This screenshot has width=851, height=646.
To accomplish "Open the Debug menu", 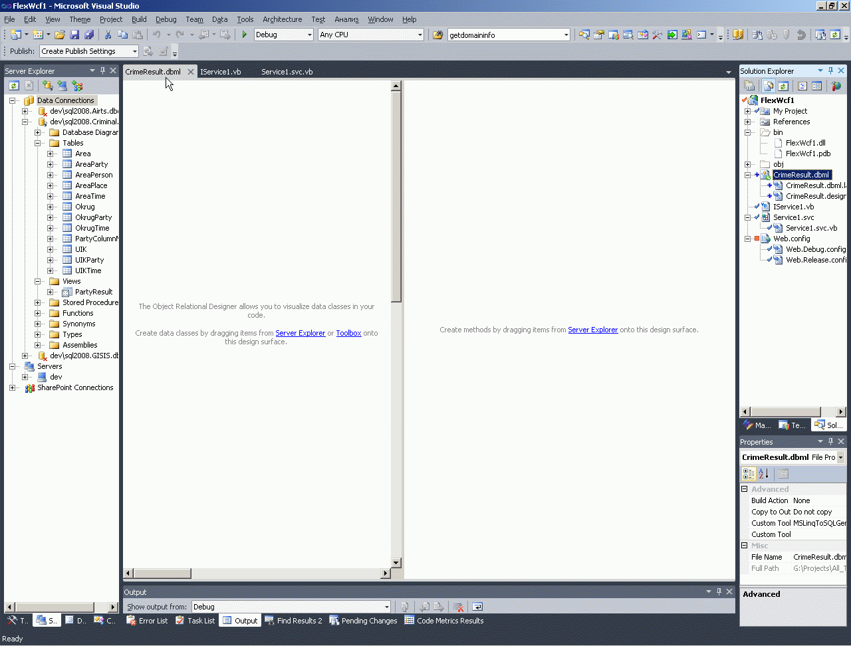I will click(x=166, y=19).
